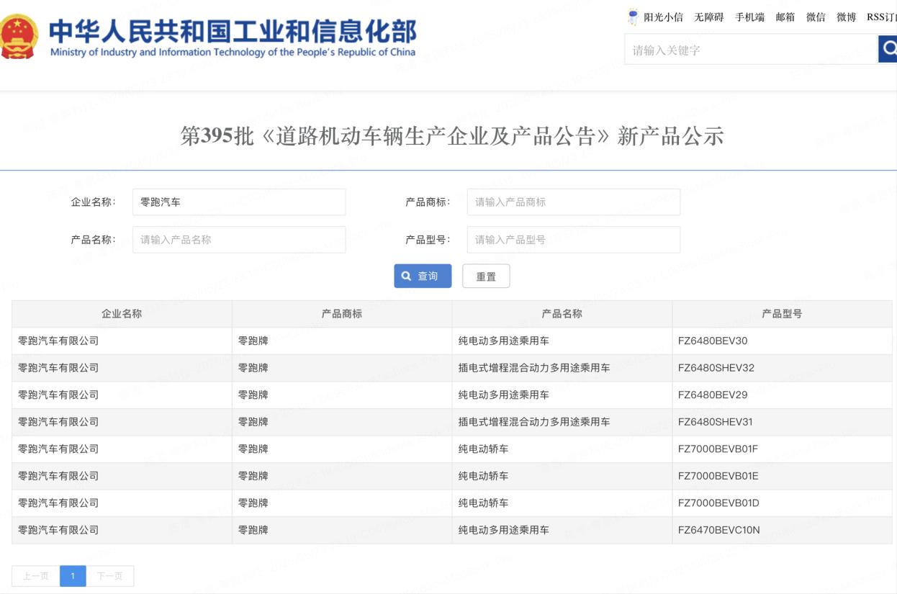Screen dimensions: 897x594
Task: Click the 产品名称 table column header
Action: (x=562, y=314)
